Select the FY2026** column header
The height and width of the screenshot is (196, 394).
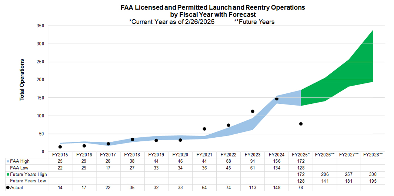(x=325, y=155)
